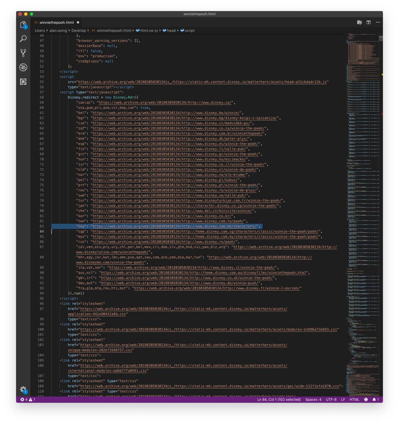Select the winniethepooh.html editor tab
The width and height of the screenshot is (399, 424).
tap(57, 22)
